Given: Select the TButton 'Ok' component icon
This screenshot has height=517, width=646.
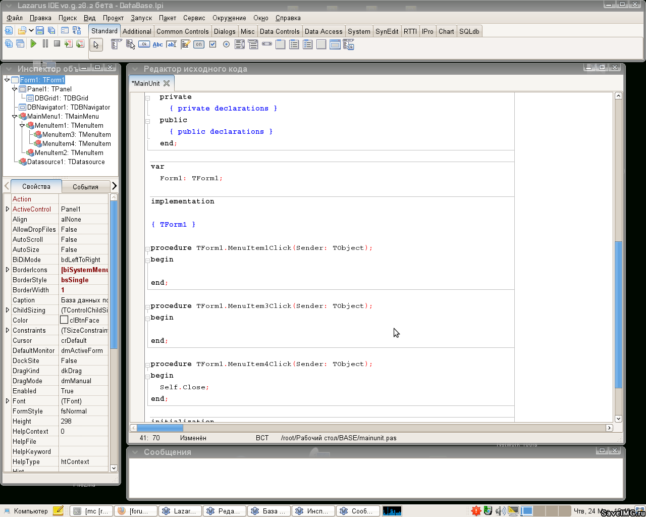Looking at the screenshot, I should click(x=144, y=44).
